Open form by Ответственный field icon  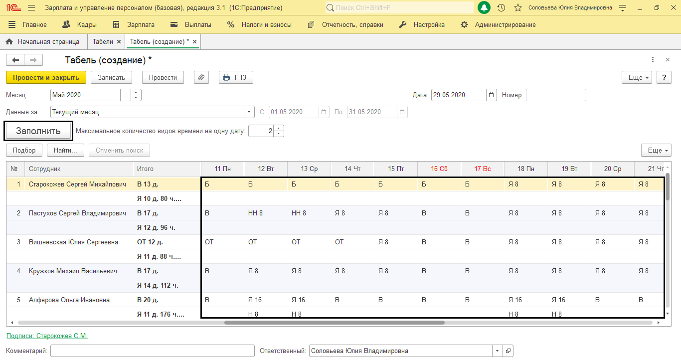pyautogui.click(x=508, y=351)
